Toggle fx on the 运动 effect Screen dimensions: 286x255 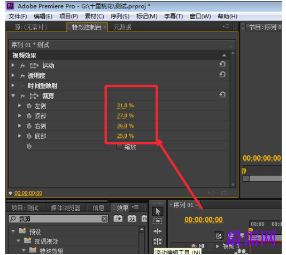click(x=22, y=66)
